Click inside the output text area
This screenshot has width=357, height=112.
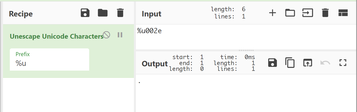226,92
